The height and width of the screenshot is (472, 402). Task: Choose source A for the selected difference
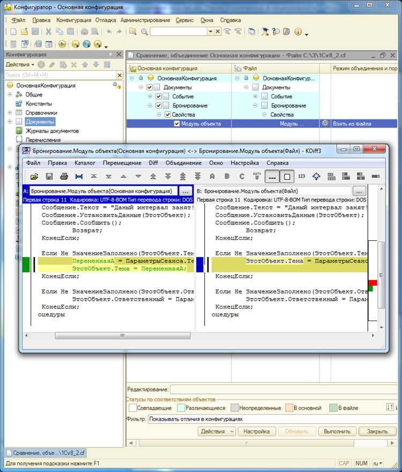pos(212,176)
